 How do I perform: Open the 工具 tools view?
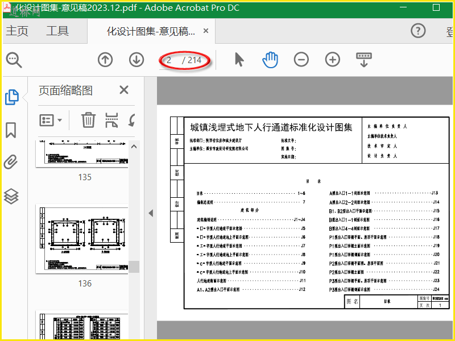[x=57, y=31]
